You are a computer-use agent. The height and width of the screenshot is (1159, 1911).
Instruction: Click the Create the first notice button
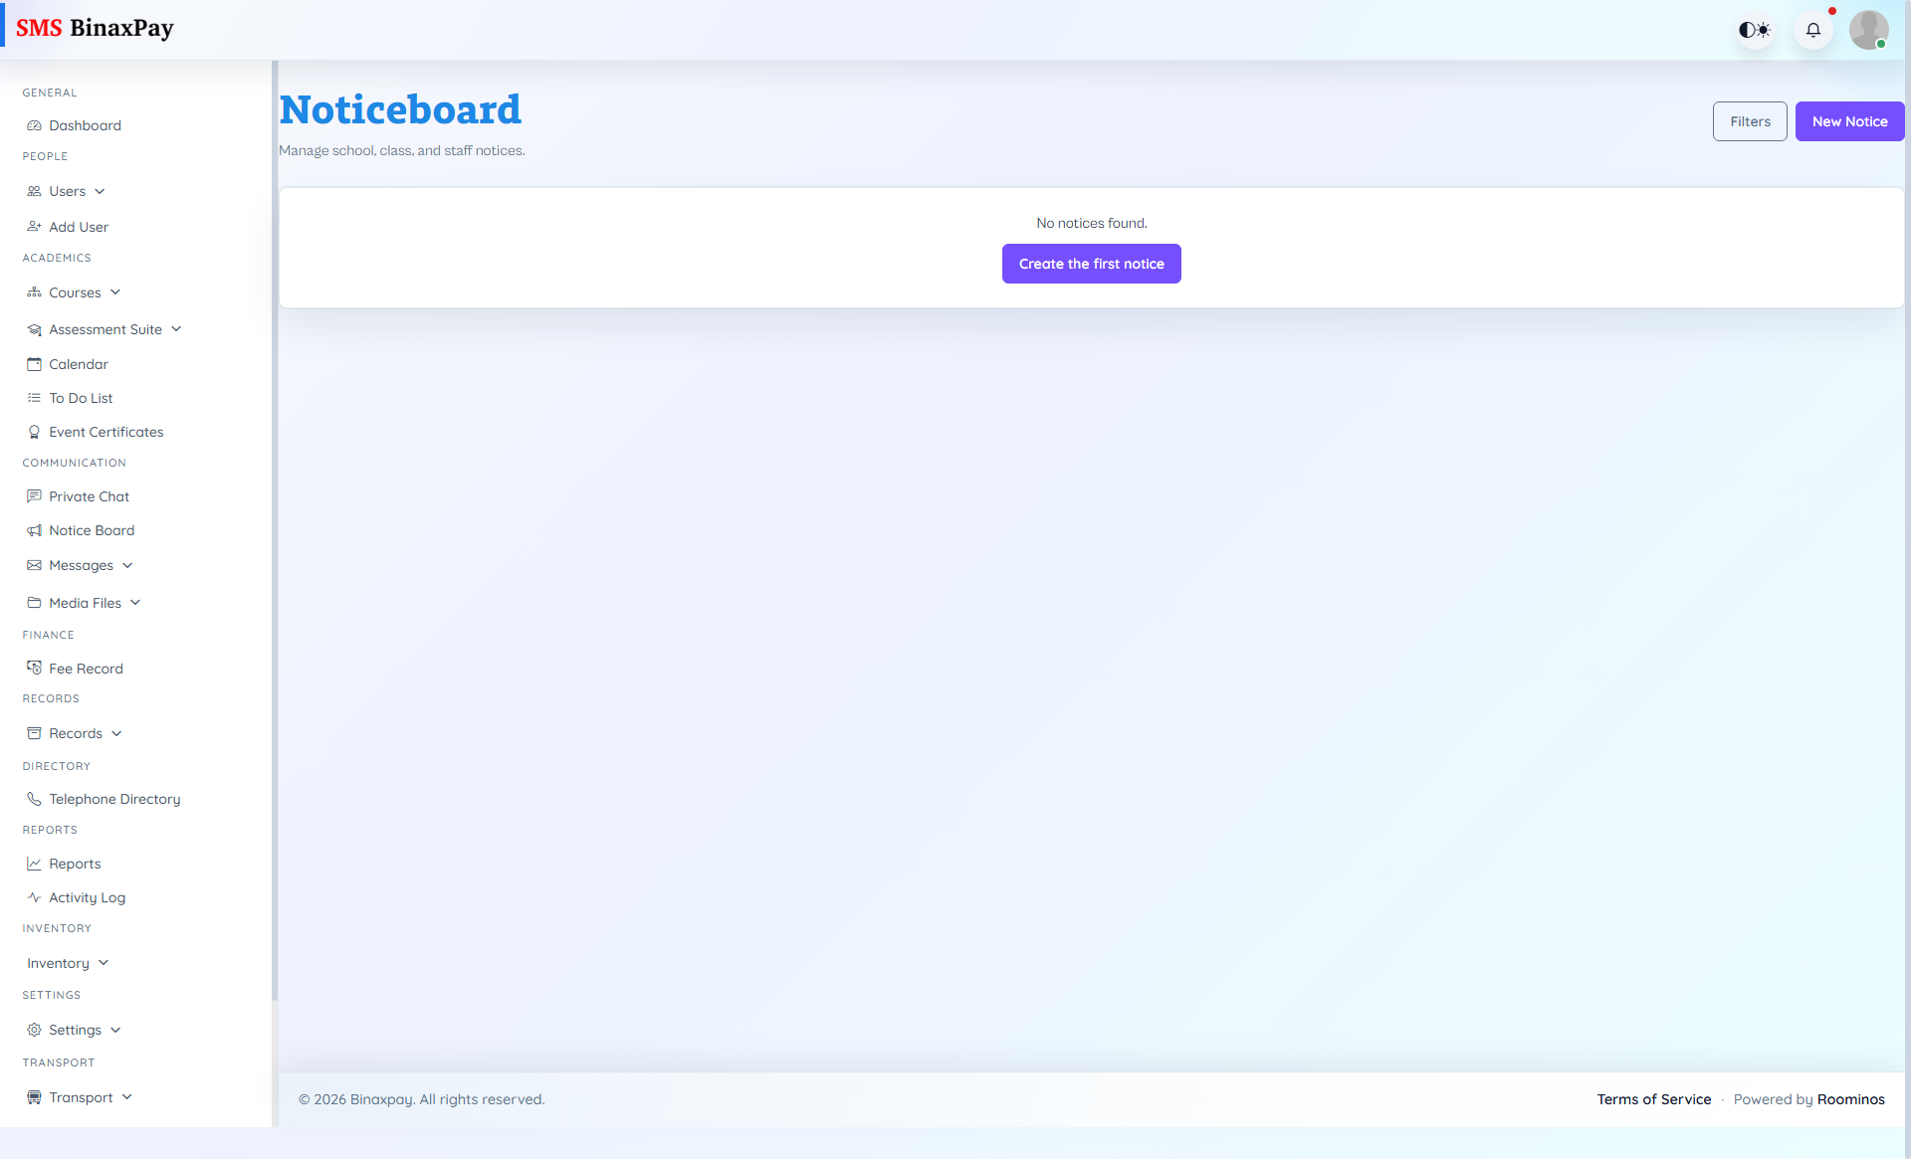(1091, 264)
